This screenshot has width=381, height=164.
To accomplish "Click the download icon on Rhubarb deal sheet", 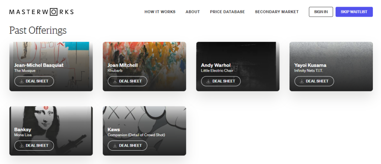I will (x=115, y=81).
